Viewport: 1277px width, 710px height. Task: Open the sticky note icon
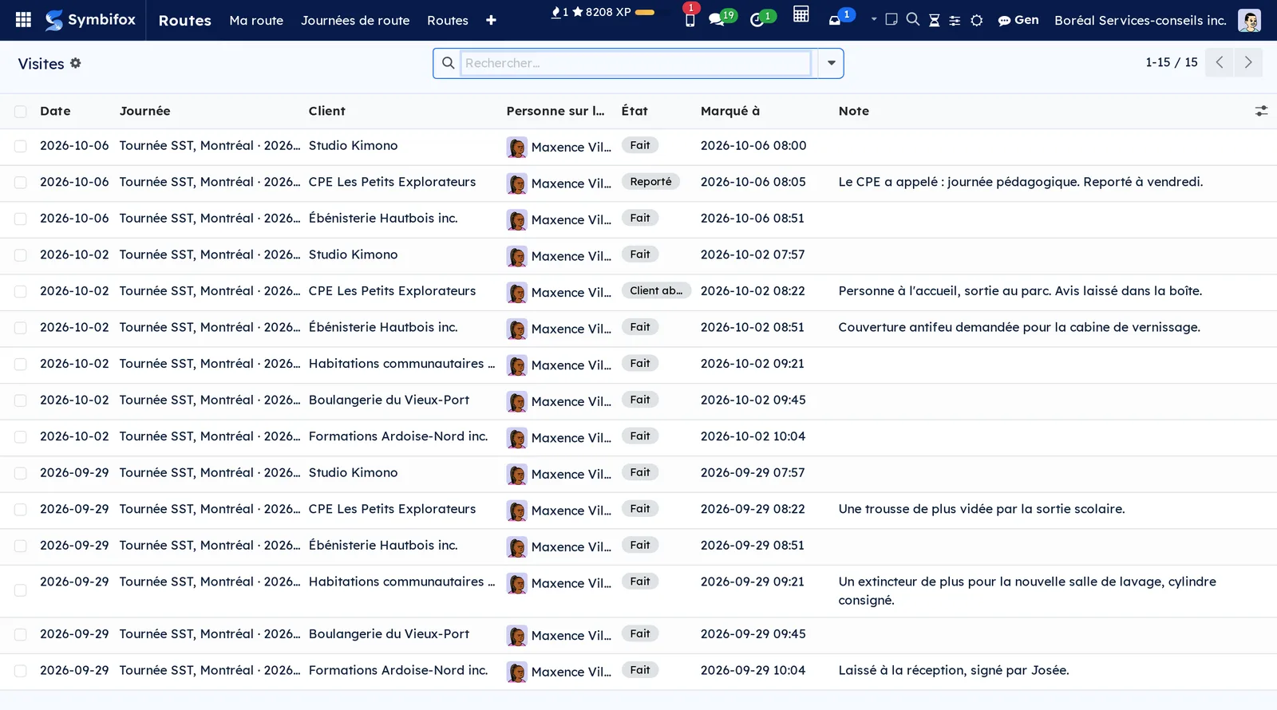point(892,19)
